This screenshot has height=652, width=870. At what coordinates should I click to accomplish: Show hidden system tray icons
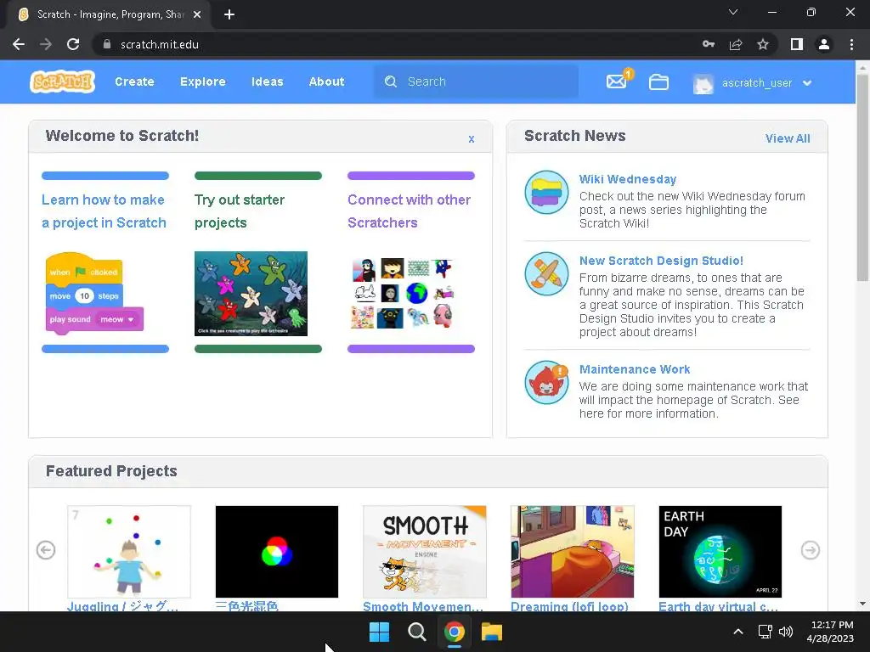pos(738,632)
